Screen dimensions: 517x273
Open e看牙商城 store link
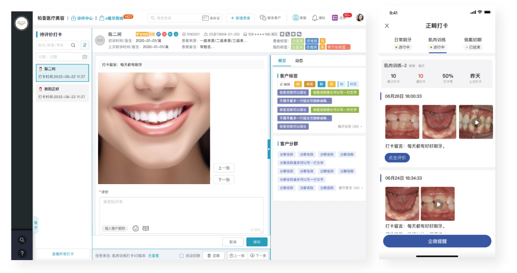112,18
